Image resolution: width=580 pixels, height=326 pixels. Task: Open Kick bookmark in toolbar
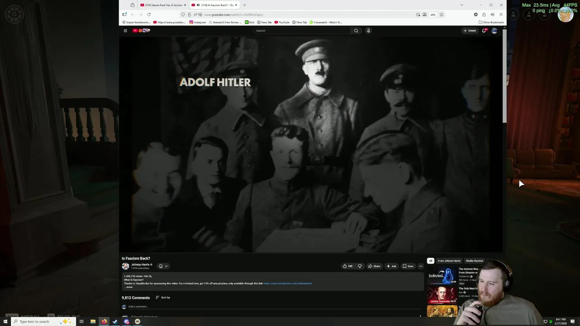250,22
